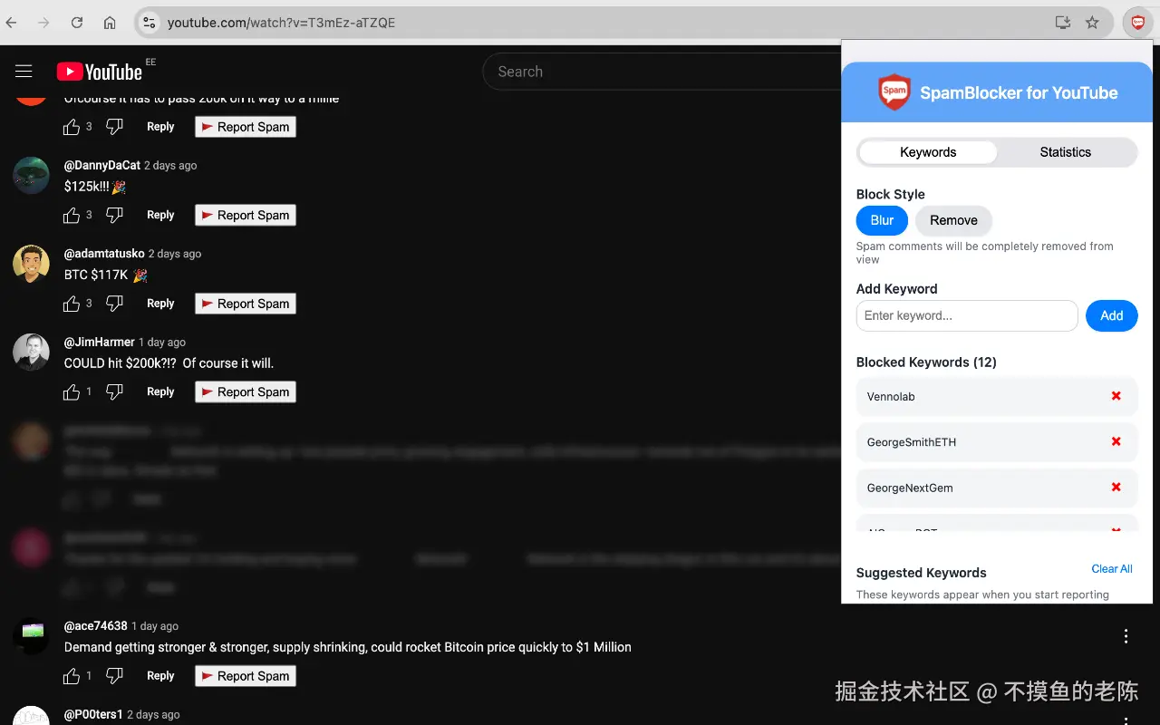Click the SpamBlocker shield logo in popup
The height and width of the screenshot is (725, 1160).
click(894, 92)
